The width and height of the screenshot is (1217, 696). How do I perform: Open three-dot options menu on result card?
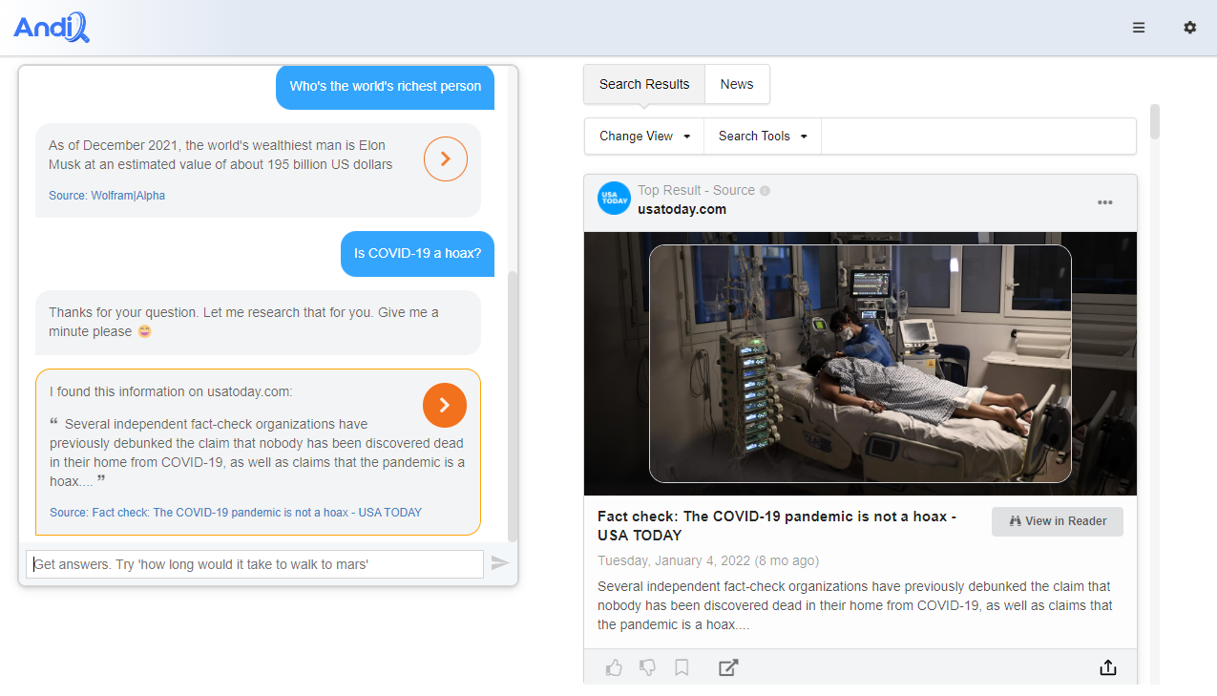(1104, 202)
